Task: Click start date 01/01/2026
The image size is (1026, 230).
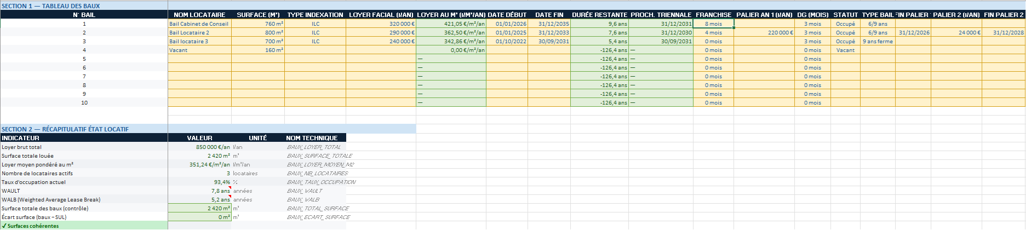Action: (507, 24)
